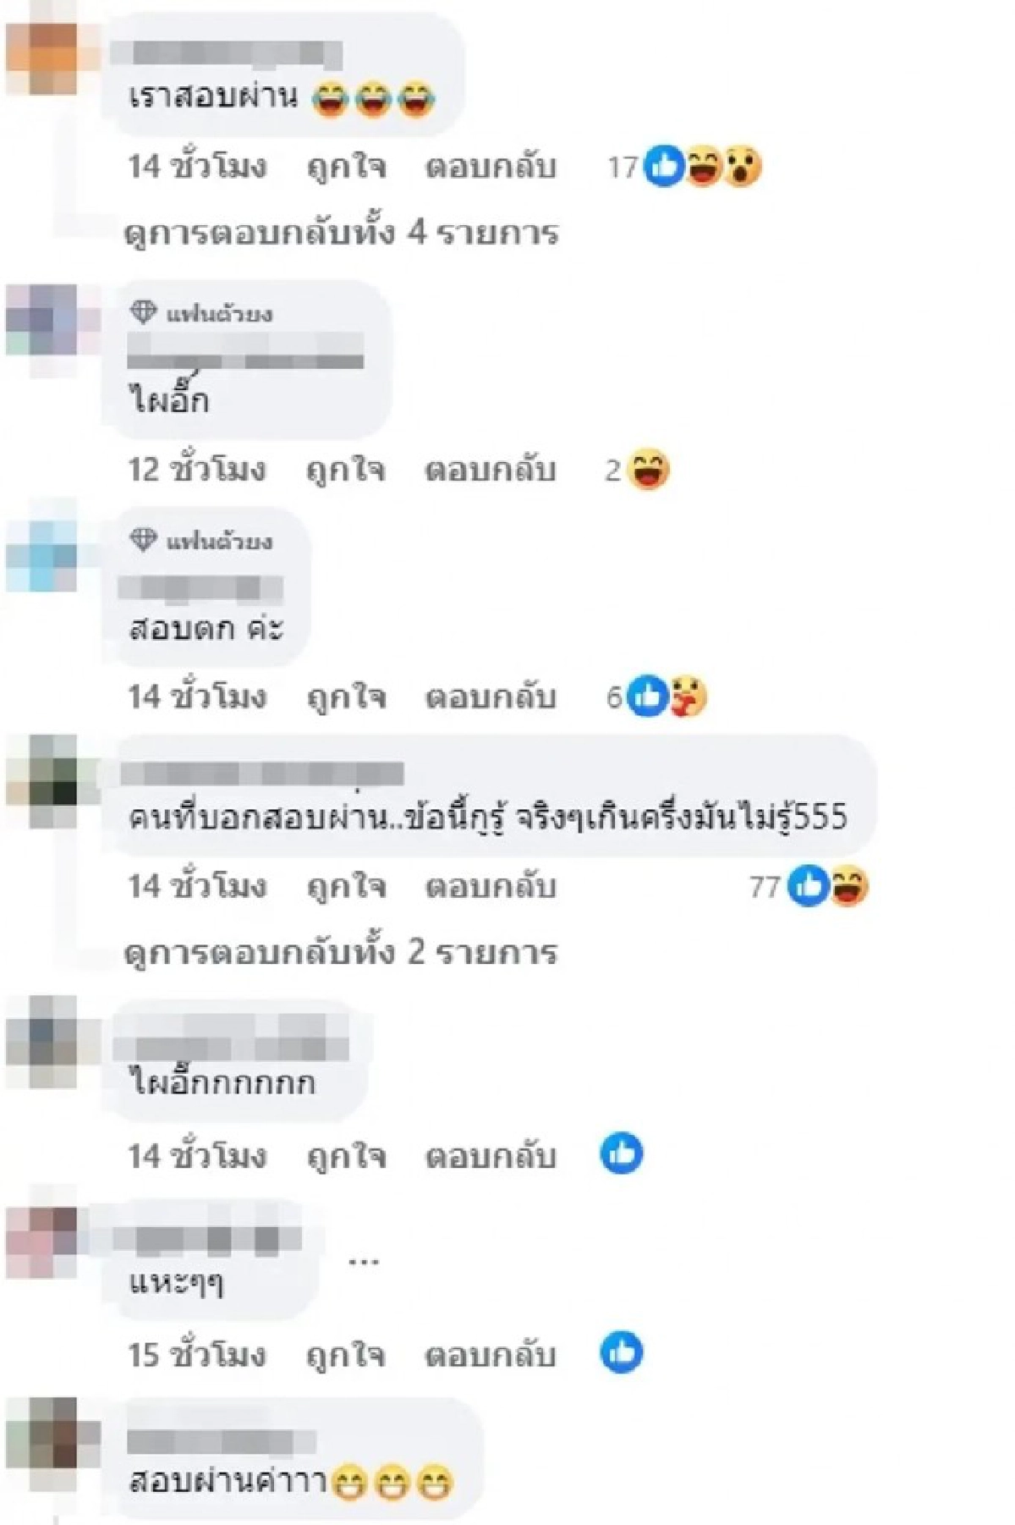This screenshot has height=1525, width=1015.
Task: Click the blue like icon beside the 77 count
Action: (x=808, y=886)
